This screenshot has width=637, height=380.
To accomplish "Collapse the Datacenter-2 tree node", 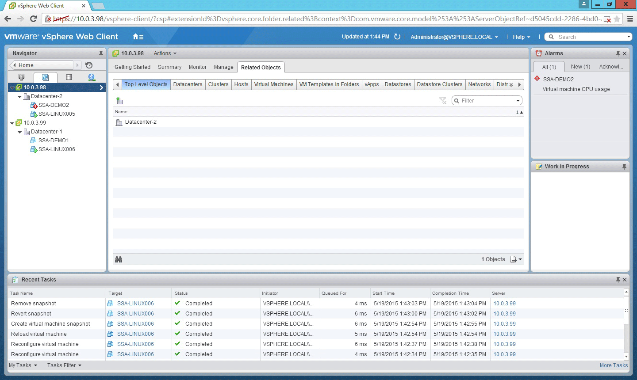I will [x=19, y=96].
